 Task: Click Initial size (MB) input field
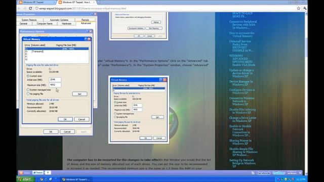[x=55, y=79]
